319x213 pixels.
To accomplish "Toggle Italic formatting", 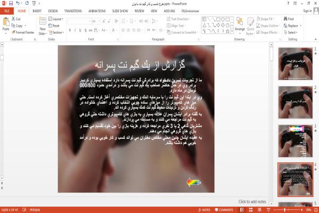I will (75, 30).
